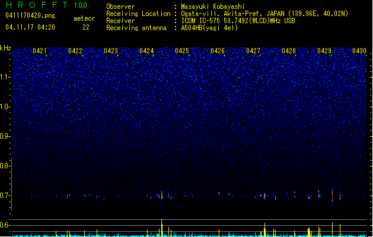Click the 0425 time marker
This screenshot has width=373, height=237.
[182, 51]
